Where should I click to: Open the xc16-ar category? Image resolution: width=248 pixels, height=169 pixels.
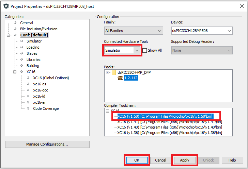point(40,102)
